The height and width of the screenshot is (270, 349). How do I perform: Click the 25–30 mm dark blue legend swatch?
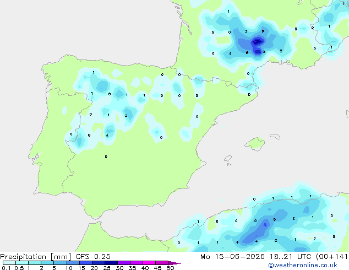[111, 263]
